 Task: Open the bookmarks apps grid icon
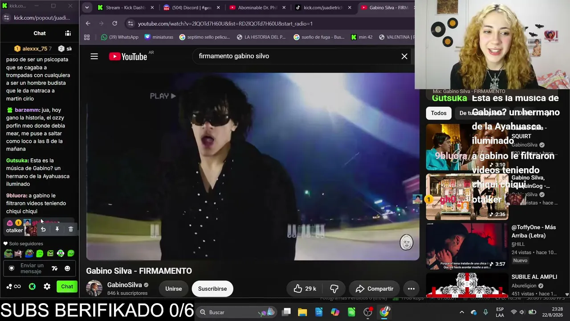click(x=87, y=37)
